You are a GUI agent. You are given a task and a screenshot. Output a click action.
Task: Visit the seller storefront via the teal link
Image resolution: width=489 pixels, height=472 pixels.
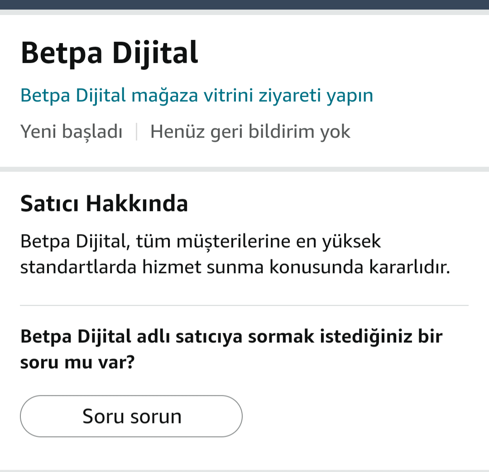tap(197, 96)
